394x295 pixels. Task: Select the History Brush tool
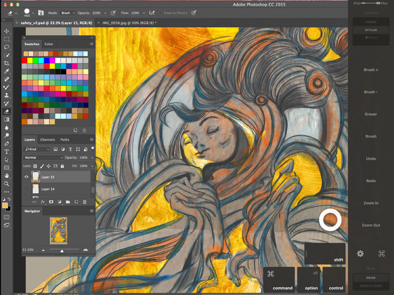pyautogui.click(x=7, y=104)
